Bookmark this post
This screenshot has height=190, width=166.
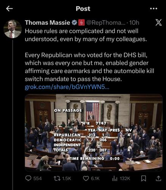[x=144, y=179]
